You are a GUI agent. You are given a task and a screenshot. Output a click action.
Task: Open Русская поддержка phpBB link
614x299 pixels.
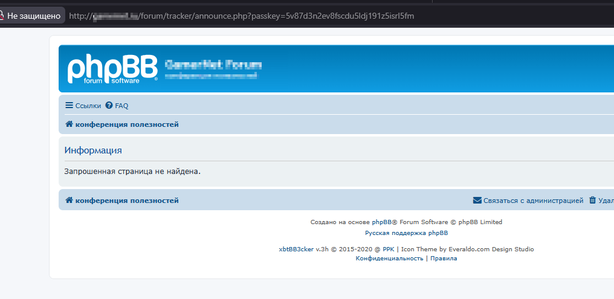(x=406, y=233)
